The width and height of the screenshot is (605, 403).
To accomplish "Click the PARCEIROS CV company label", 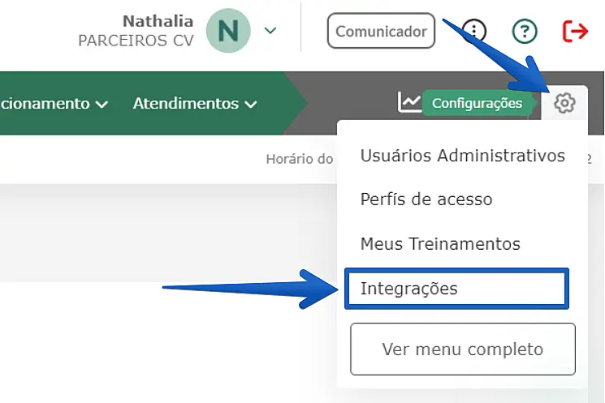I will click(x=136, y=41).
